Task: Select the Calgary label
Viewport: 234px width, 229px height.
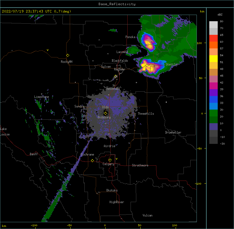Action: pyautogui.click(x=108, y=164)
